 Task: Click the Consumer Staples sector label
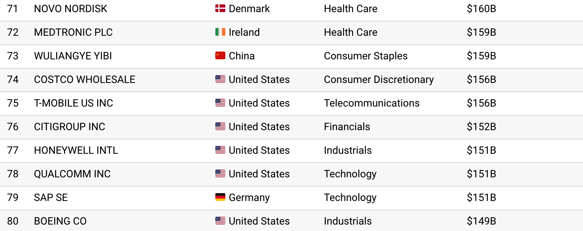coord(366,56)
